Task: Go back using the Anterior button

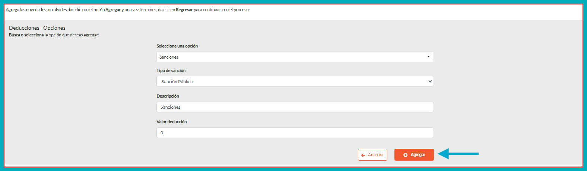Action: pos(372,155)
